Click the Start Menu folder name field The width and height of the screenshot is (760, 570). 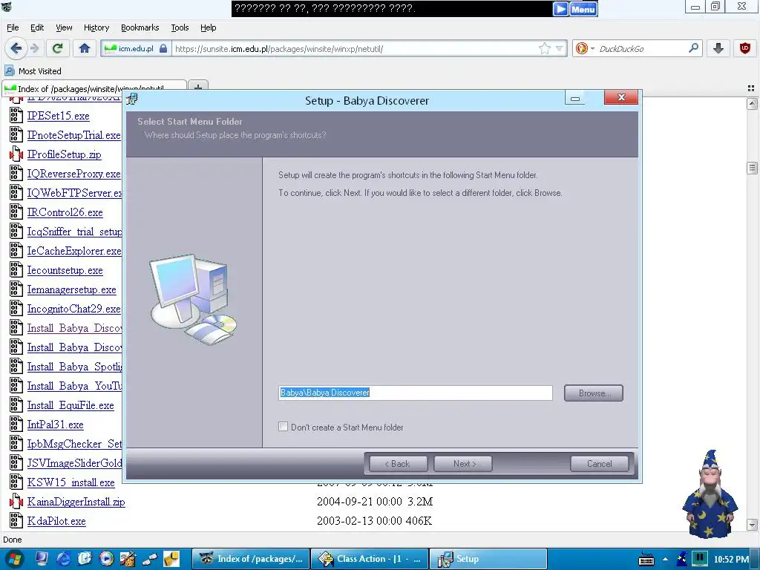pyautogui.click(x=416, y=393)
